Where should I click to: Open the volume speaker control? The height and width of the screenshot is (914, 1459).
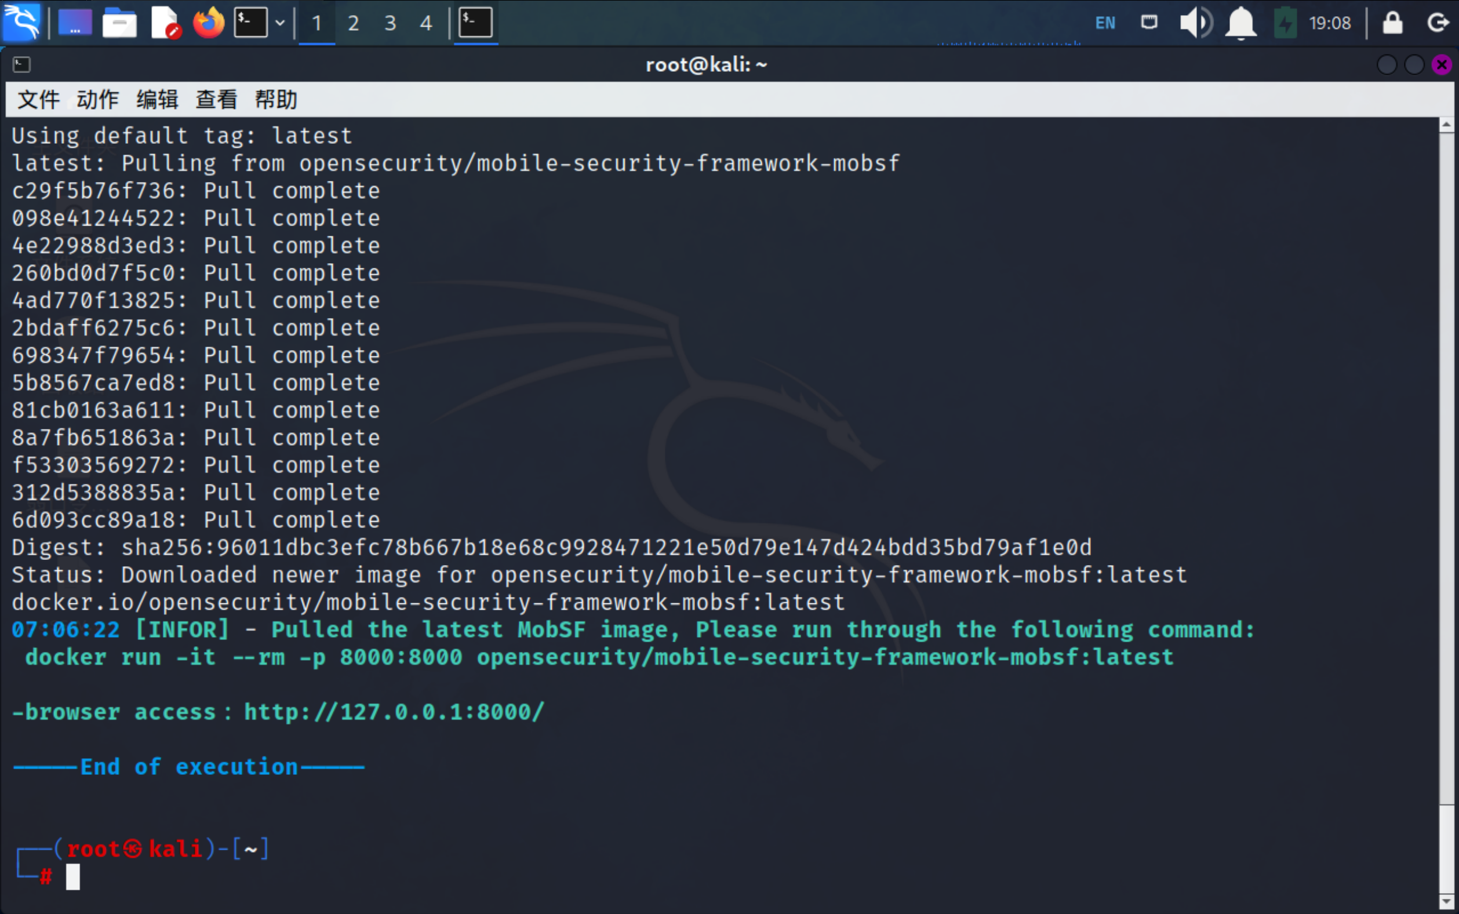coord(1195,23)
